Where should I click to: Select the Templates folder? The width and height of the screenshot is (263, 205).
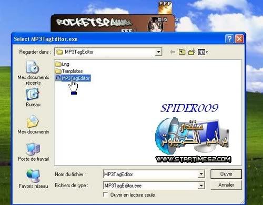point(69,71)
